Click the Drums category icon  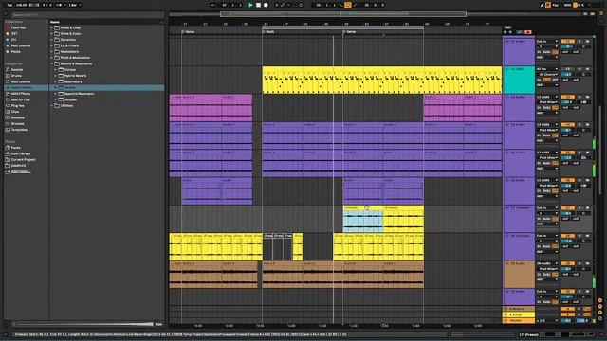click(x=8, y=76)
